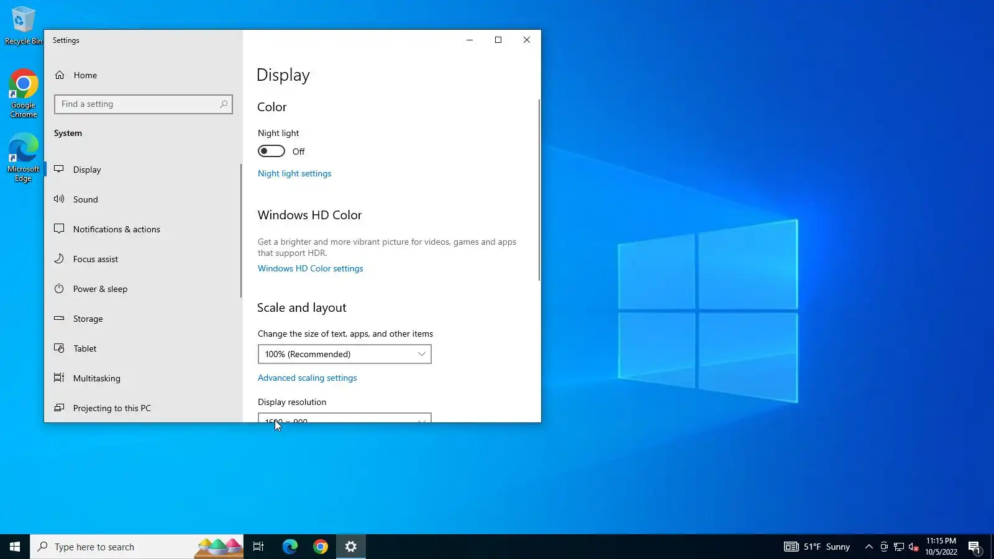Image resolution: width=994 pixels, height=559 pixels.
Task: Close the Settings window
Action: pos(527,40)
